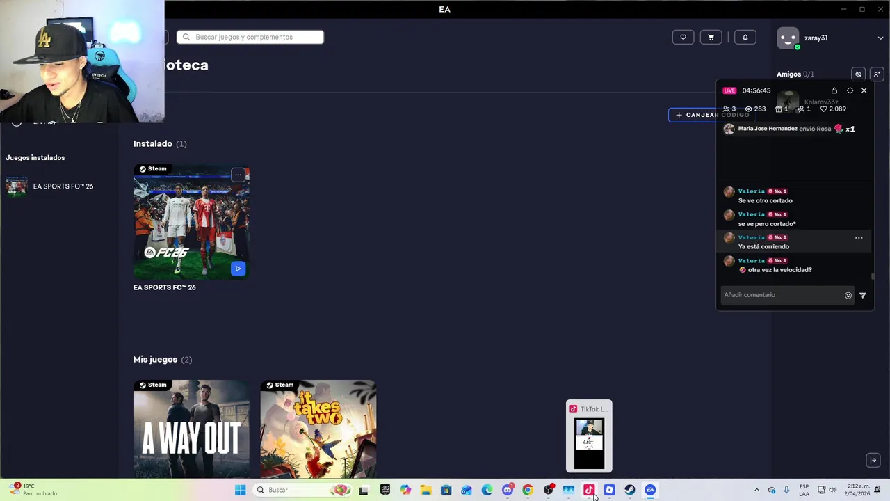Open more options on 'Ya está corriendo' comment
The height and width of the screenshot is (501, 890).
pyautogui.click(x=859, y=238)
